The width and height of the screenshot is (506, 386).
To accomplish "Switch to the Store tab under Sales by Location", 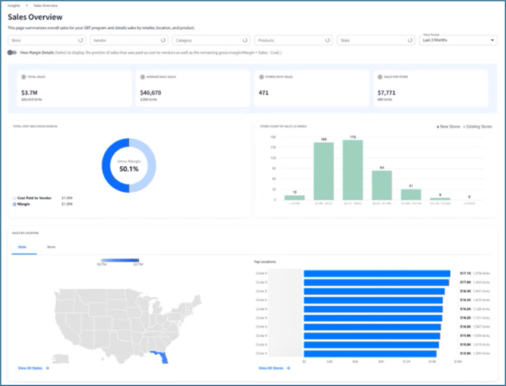I will point(51,246).
